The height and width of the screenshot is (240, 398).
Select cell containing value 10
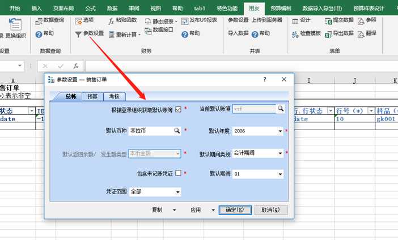pos(354,119)
